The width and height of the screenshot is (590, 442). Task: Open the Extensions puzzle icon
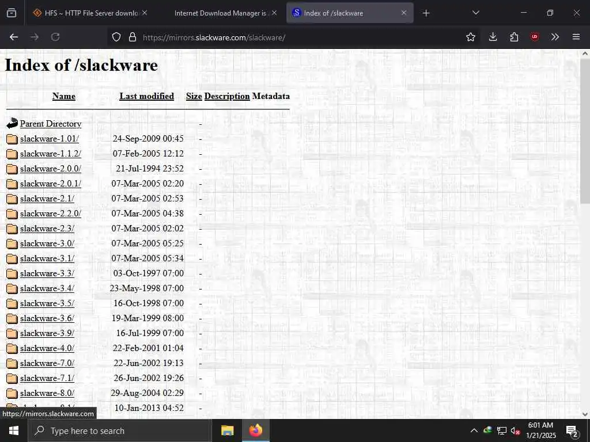(514, 37)
